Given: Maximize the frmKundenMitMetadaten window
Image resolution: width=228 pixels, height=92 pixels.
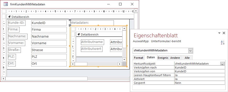Looking at the screenshot, I should pyautogui.click(x=120, y=4).
